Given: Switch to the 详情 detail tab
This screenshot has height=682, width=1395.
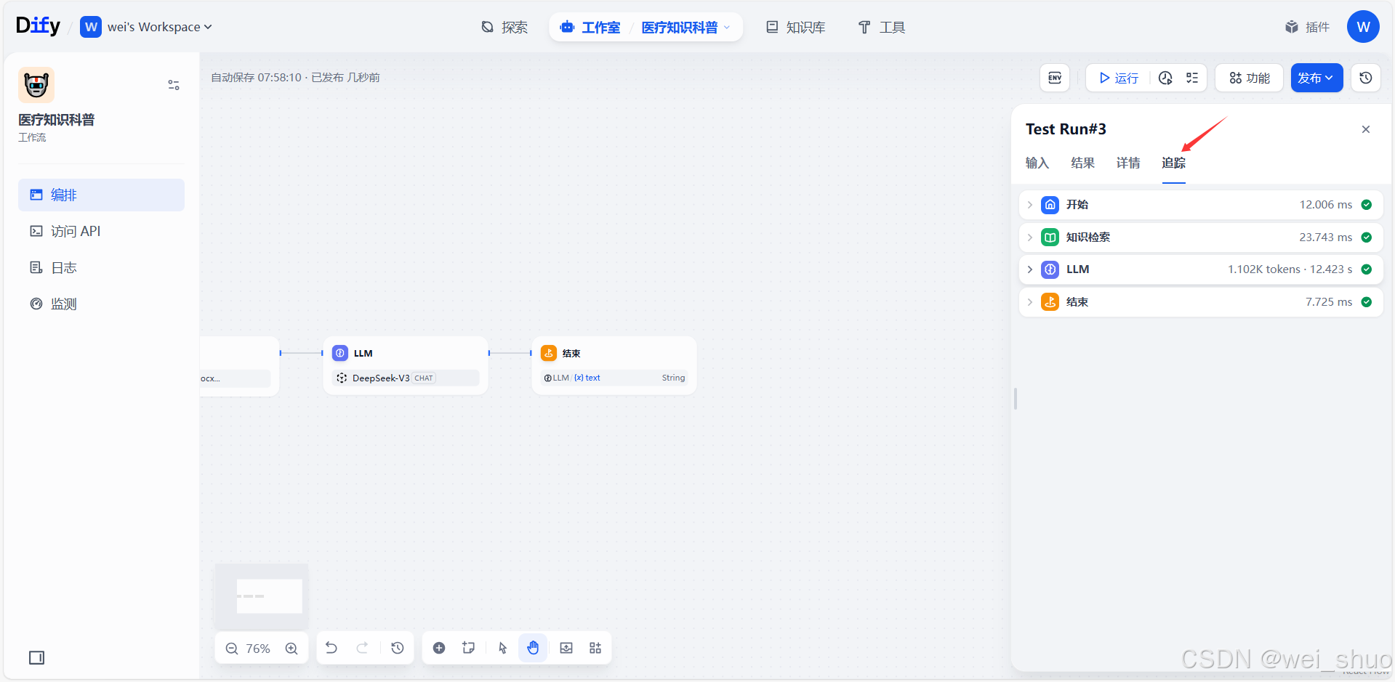Looking at the screenshot, I should tap(1128, 163).
